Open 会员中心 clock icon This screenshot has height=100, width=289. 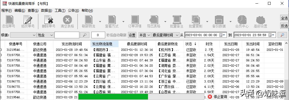242,19
